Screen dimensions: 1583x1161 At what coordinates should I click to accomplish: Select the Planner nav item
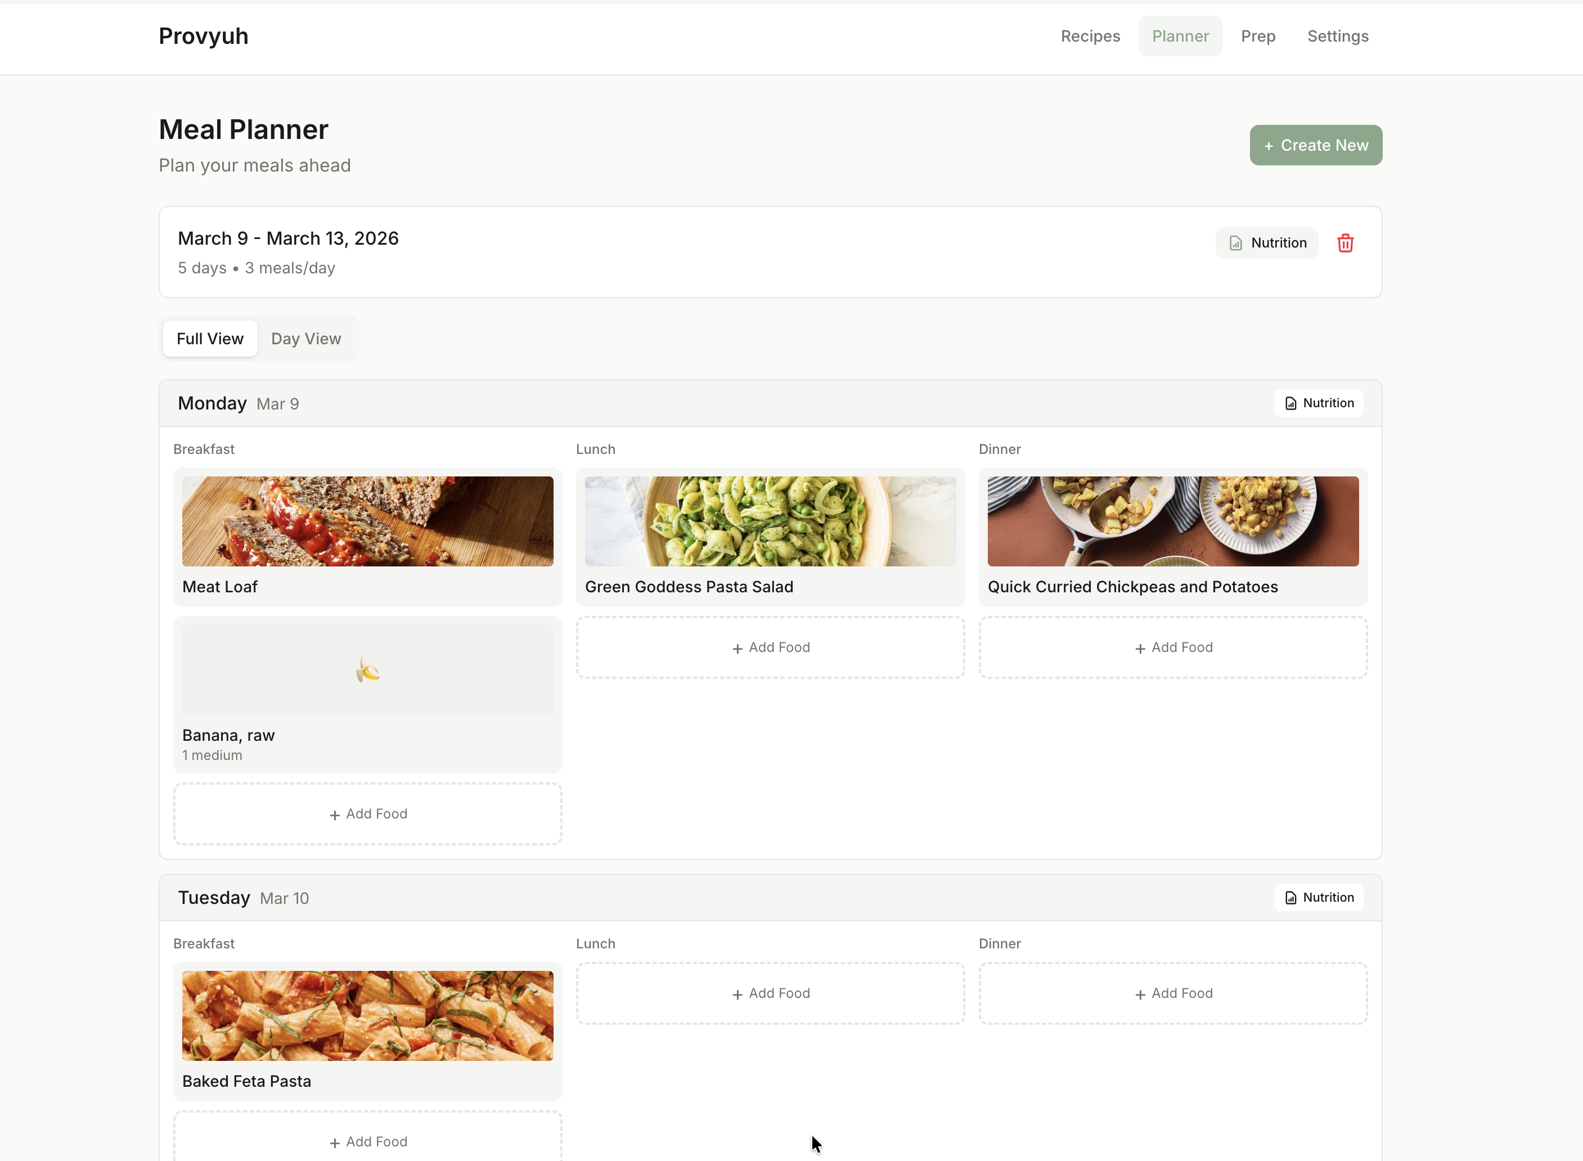tap(1180, 37)
